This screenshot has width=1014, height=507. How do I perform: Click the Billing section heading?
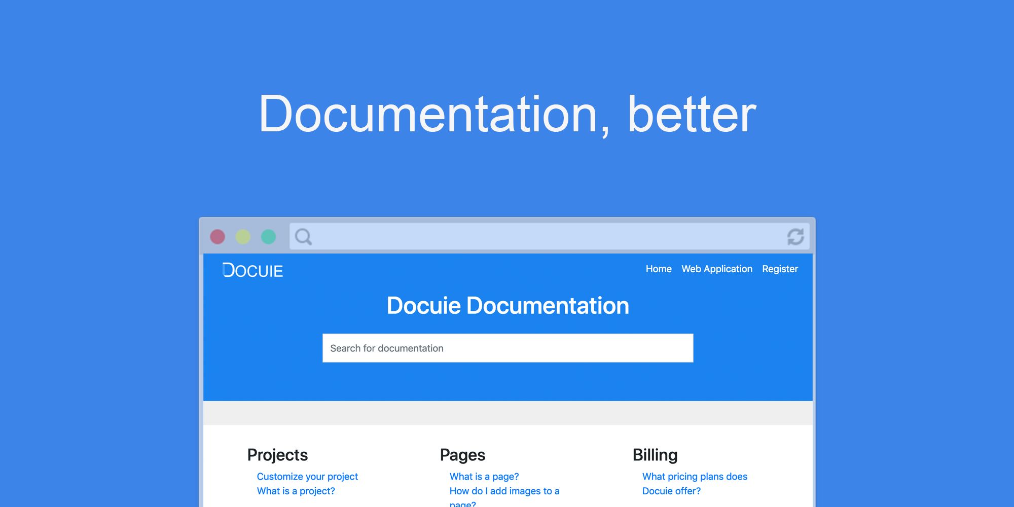(x=656, y=455)
